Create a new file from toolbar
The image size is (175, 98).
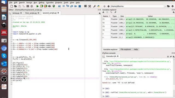coord(11,6)
